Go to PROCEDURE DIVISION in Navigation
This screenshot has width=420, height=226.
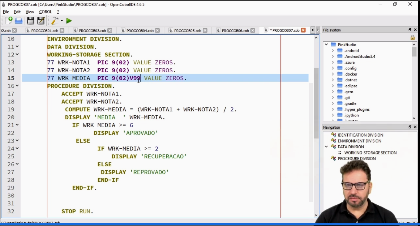(x=356, y=159)
